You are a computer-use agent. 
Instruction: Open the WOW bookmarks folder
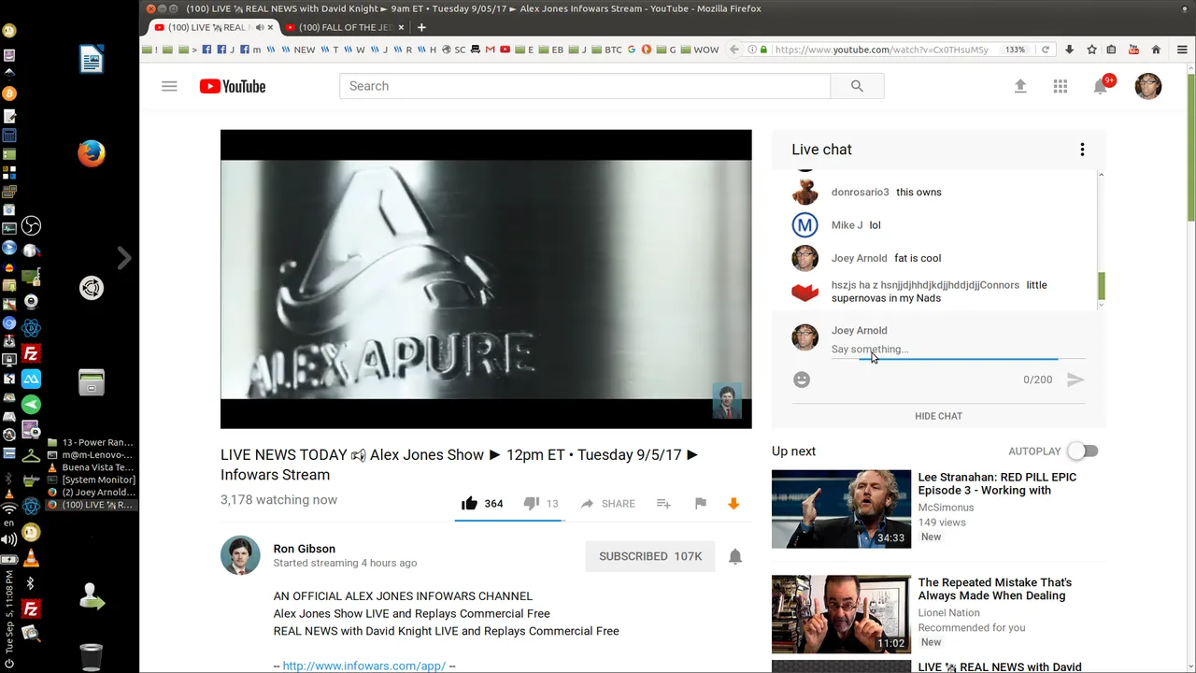(700, 50)
